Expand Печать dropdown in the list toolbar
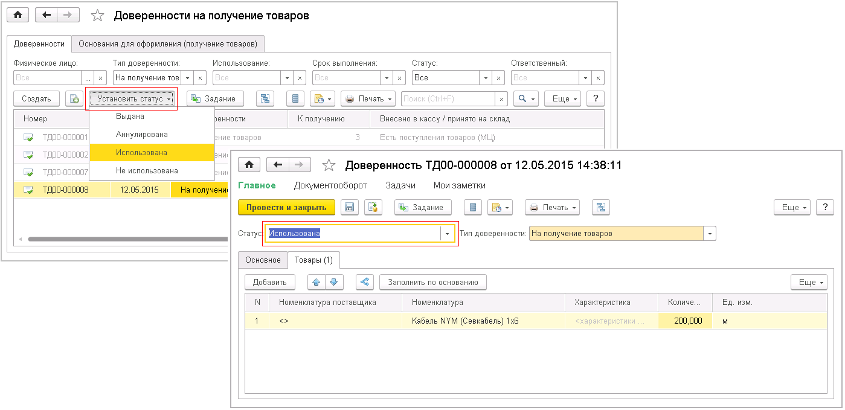Screen dimensions: 845x410 click(x=368, y=98)
